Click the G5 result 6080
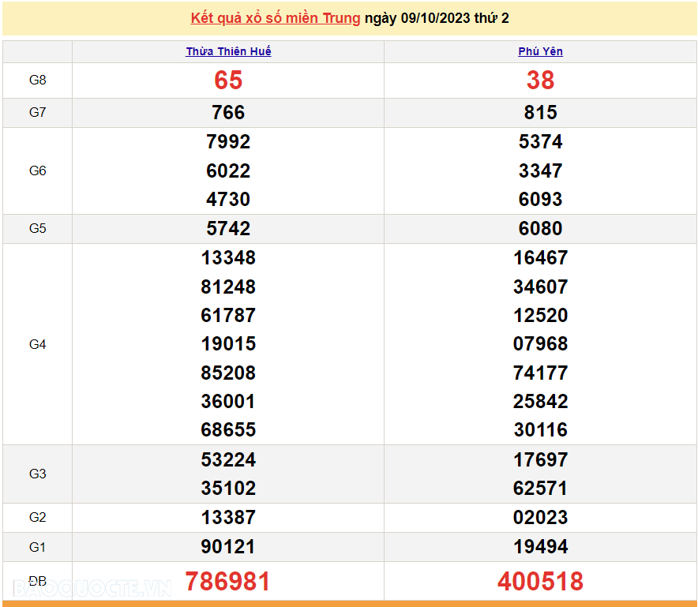This screenshot has height=607, width=698. (540, 229)
